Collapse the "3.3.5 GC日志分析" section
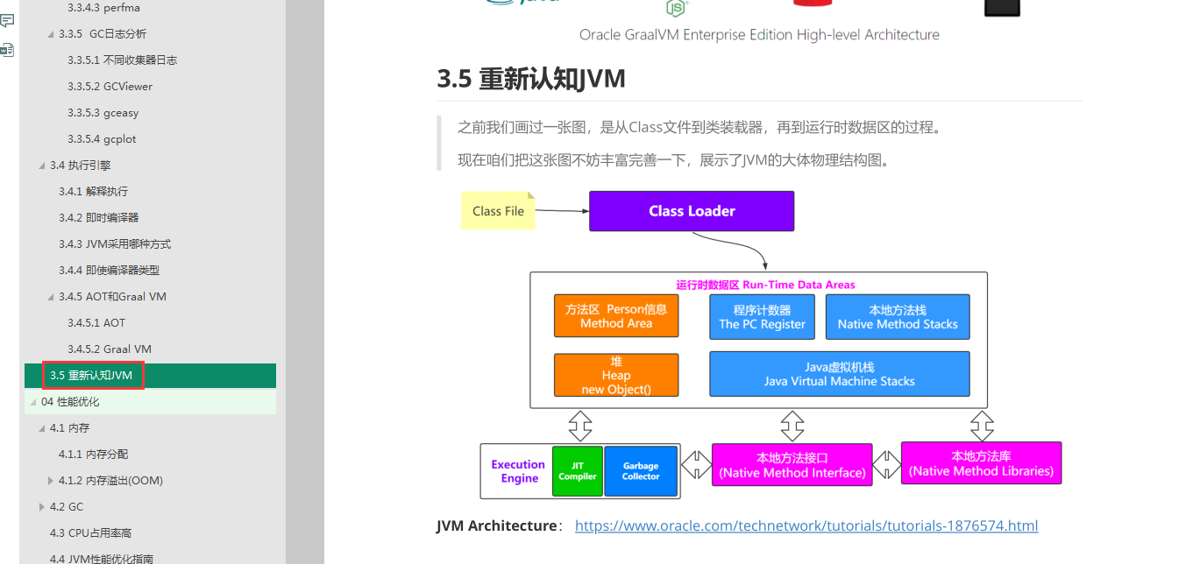The width and height of the screenshot is (1193, 564). click(x=51, y=33)
